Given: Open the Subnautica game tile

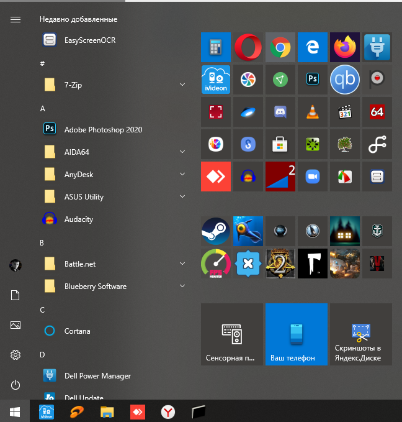Looking at the screenshot, I should tap(248, 231).
